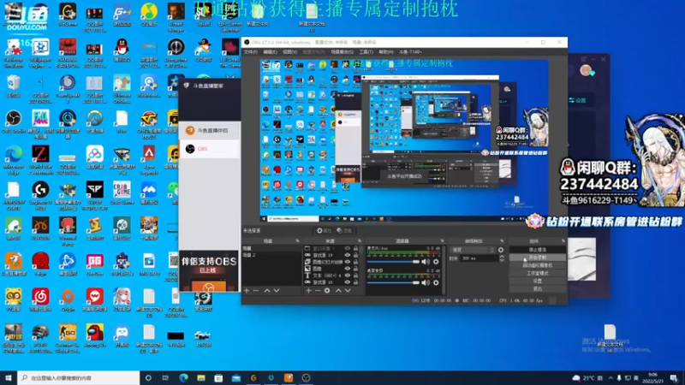Open the Crab Game shortcut

[122, 193]
